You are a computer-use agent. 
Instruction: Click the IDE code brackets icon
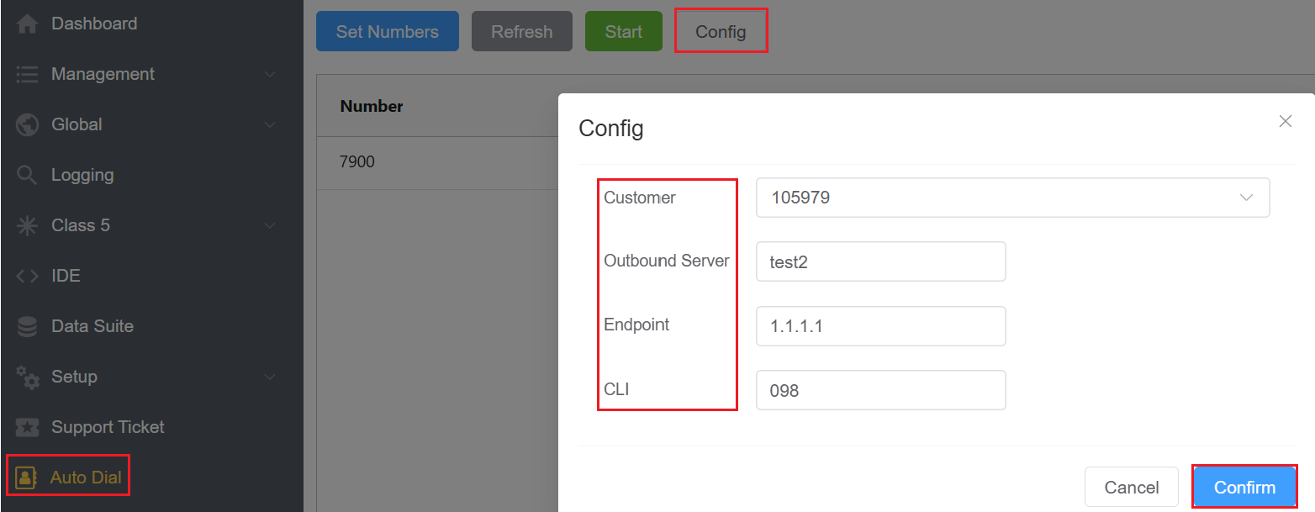tap(27, 277)
